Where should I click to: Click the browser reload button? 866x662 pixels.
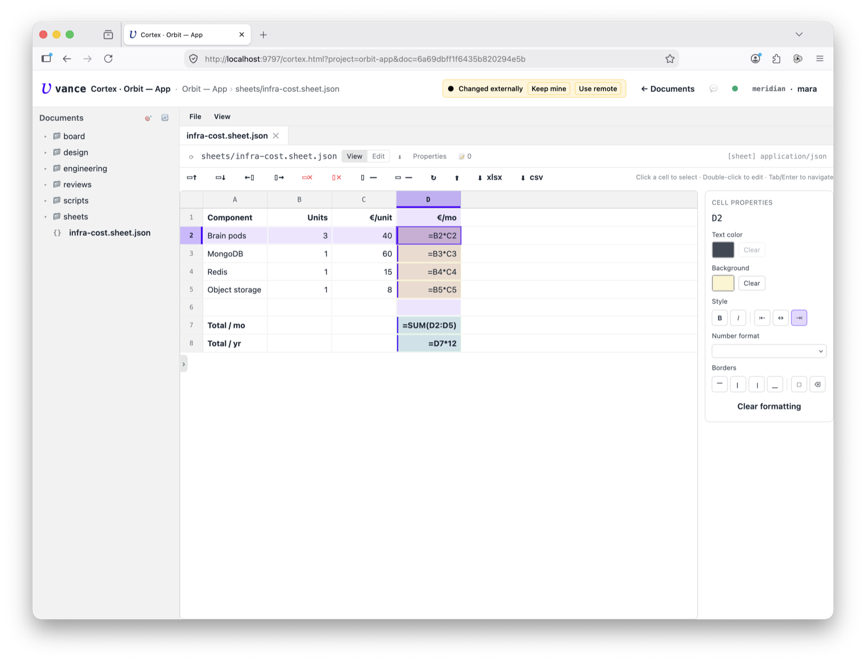tap(108, 58)
